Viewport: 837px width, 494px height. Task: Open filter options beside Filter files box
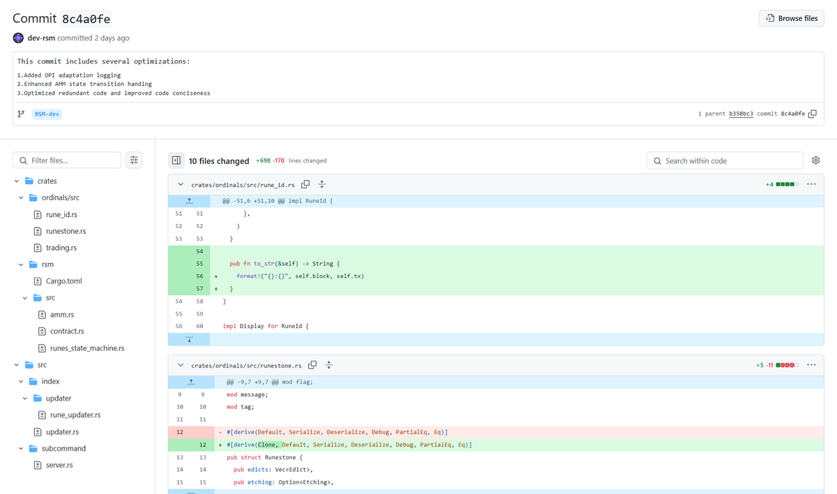pos(134,160)
